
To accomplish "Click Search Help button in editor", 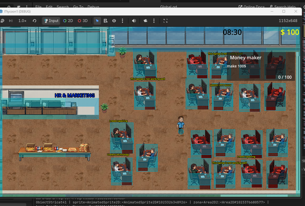I will (283, 7).
